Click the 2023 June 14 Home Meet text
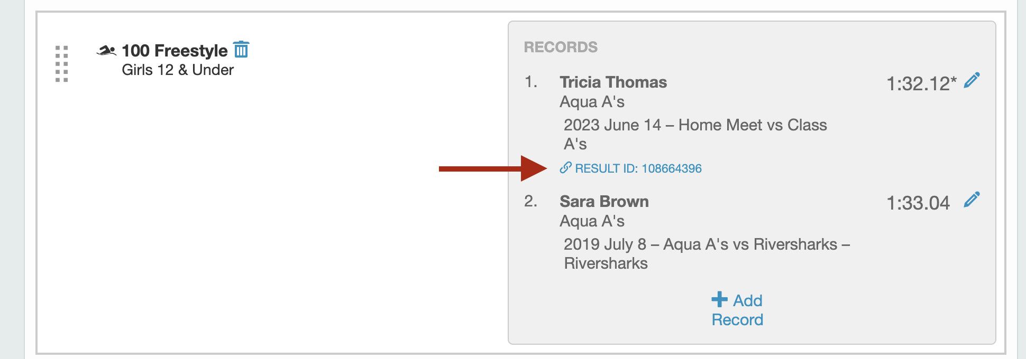Image resolution: width=1026 pixels, height=359 pixels. coord(694,125)
